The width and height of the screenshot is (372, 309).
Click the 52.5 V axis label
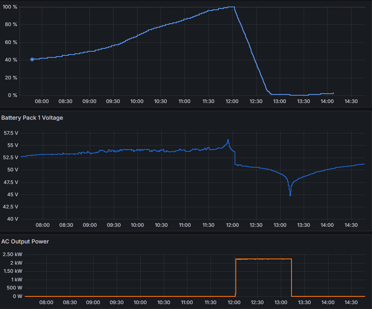11,158
